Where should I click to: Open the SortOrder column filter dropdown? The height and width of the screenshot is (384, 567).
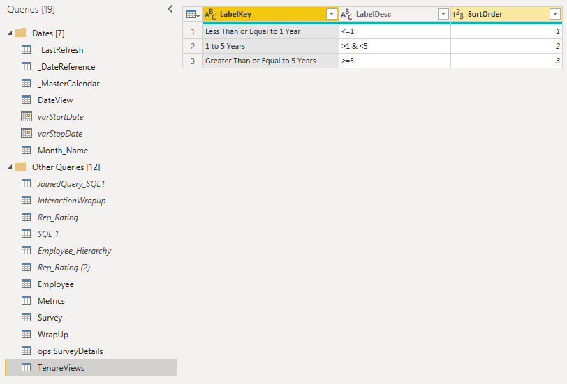pyautogui.click(x=554, y=14)
